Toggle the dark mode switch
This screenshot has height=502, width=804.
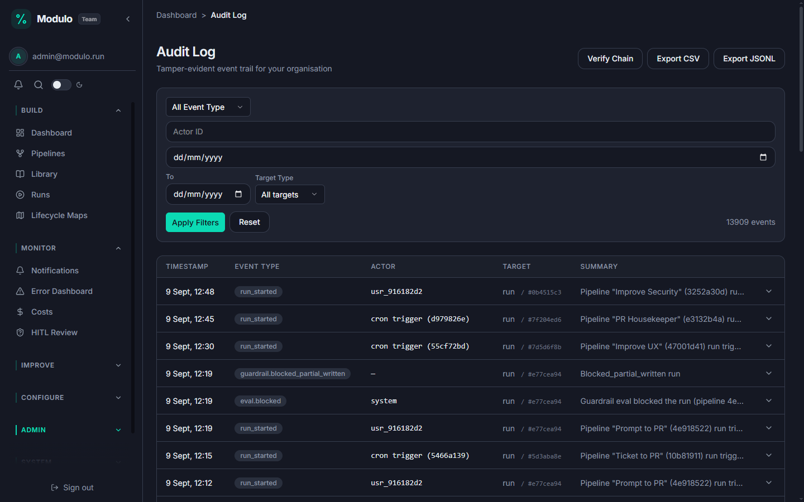pos(61,85)
